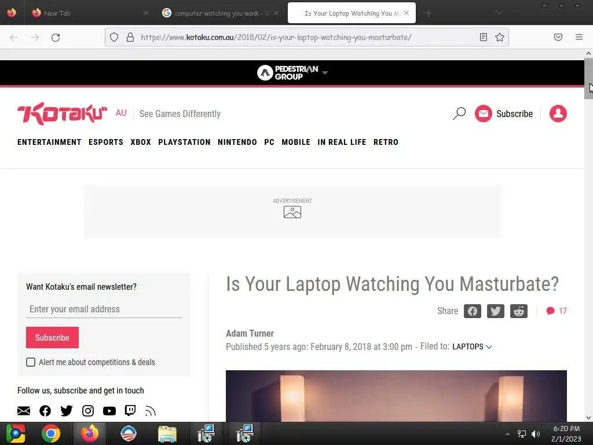Open a new tab with the plus button

point(428,13)
